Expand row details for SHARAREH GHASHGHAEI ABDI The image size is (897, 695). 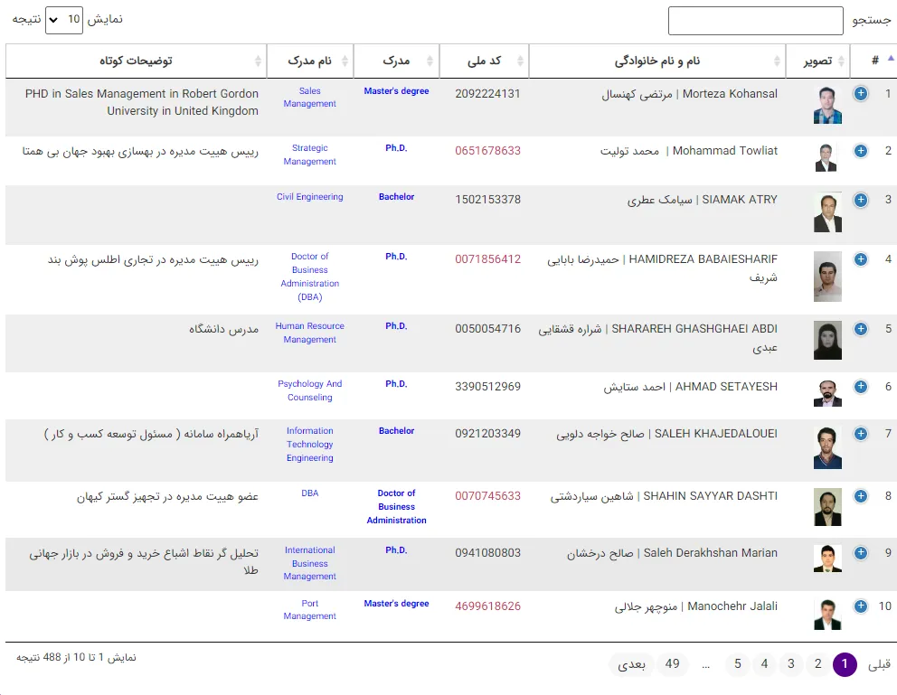click(x=861, y=329)
